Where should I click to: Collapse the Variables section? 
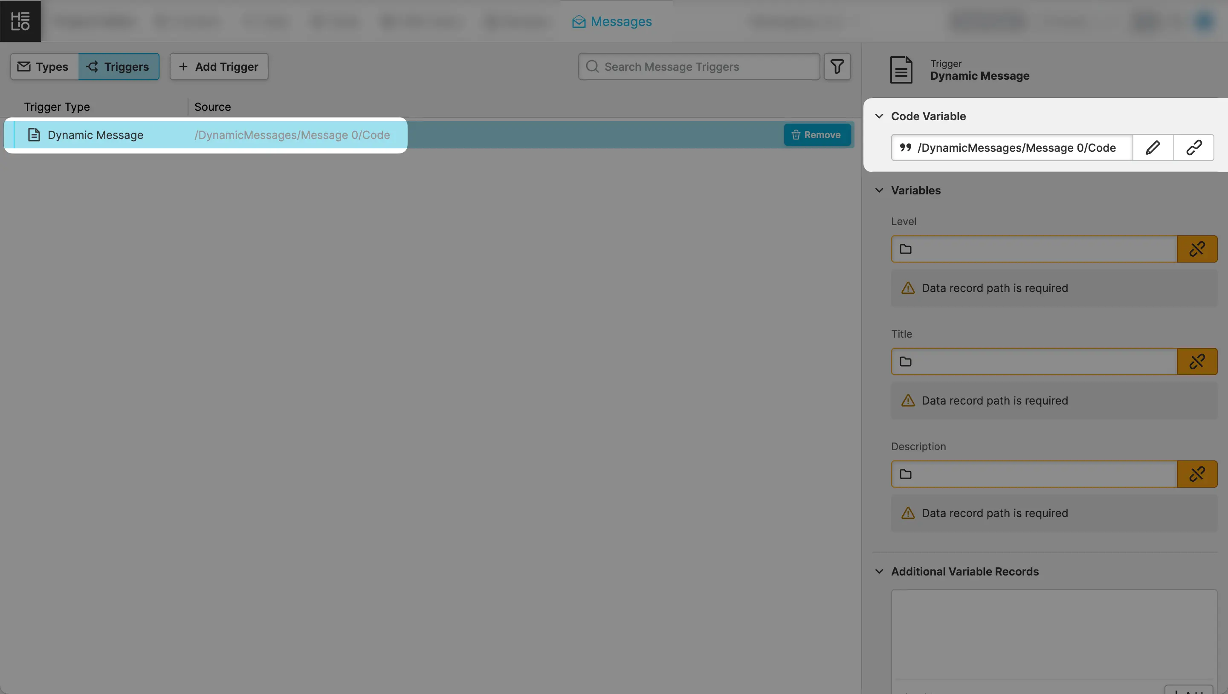[880, 190]
